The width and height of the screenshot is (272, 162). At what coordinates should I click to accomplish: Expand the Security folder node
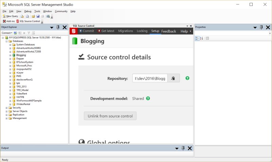point(6,108)
